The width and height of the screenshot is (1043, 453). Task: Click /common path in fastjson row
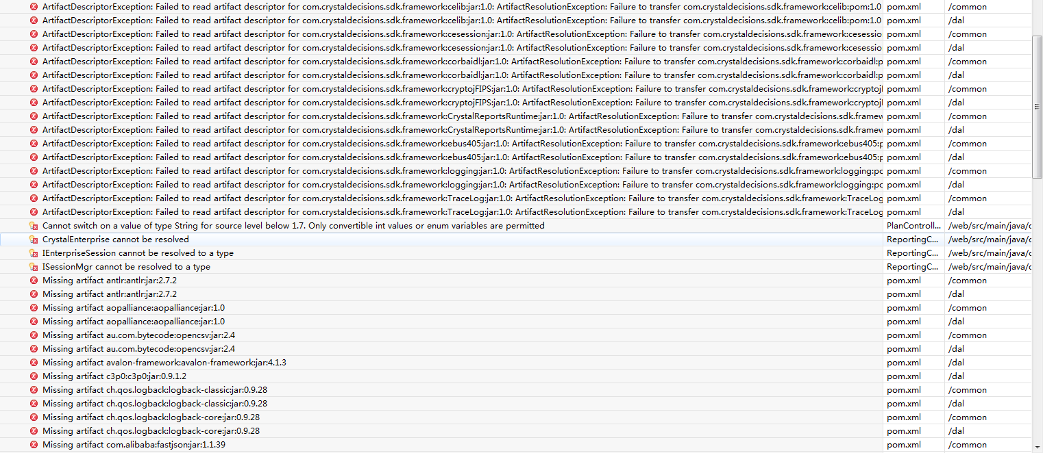[968, 445]
